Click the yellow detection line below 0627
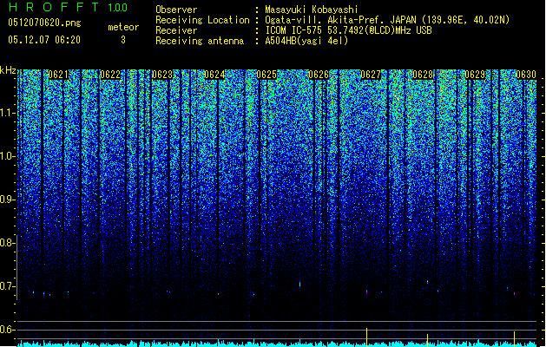546x347 pixels. pyautogui.click(x=366, y=337)
